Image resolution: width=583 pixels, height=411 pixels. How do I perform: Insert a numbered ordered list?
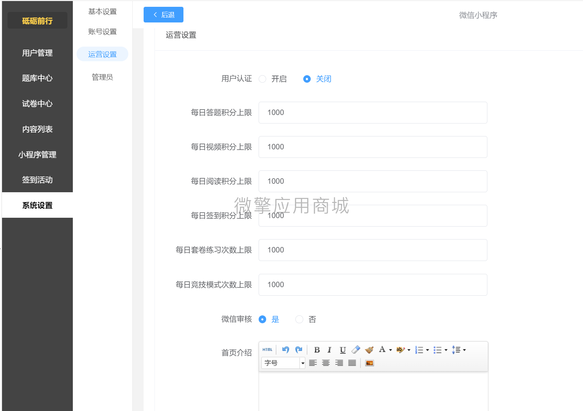(419, 350)
